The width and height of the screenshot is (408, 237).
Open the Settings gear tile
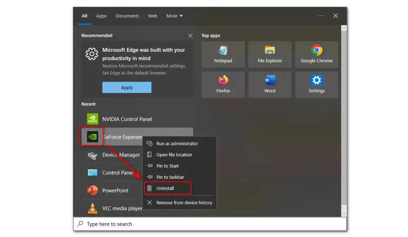317,85
